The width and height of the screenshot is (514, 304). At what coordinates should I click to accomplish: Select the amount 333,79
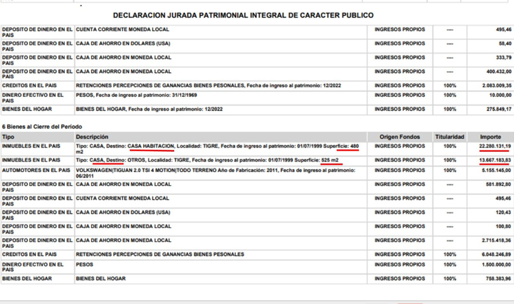pos(504,57)
